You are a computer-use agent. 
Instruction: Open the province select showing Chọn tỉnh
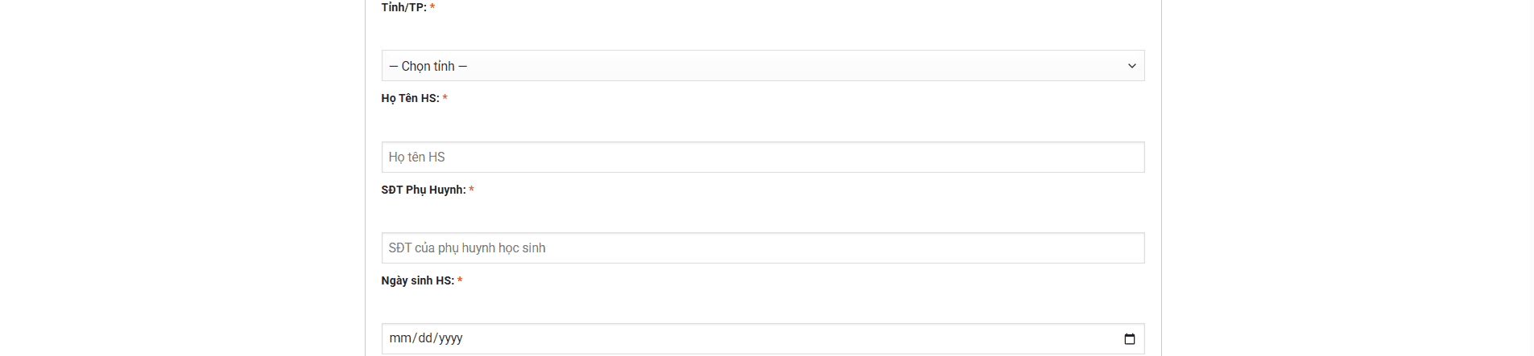(762, 66)
